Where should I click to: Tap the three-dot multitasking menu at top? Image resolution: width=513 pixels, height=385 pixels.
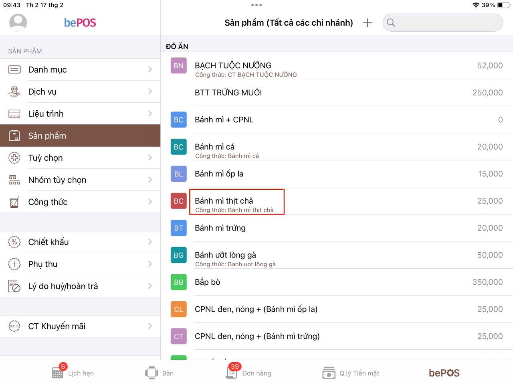pos(256,5)
